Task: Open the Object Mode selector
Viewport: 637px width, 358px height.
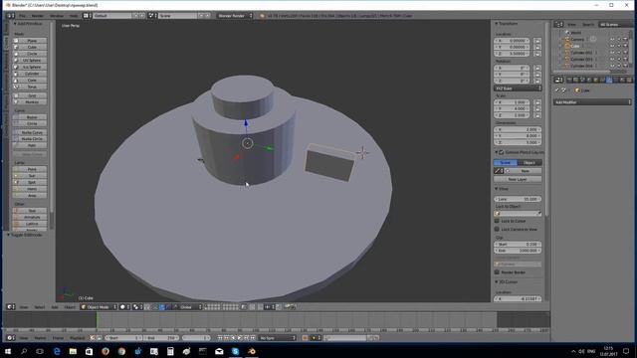Action: (x=99, y=307)
